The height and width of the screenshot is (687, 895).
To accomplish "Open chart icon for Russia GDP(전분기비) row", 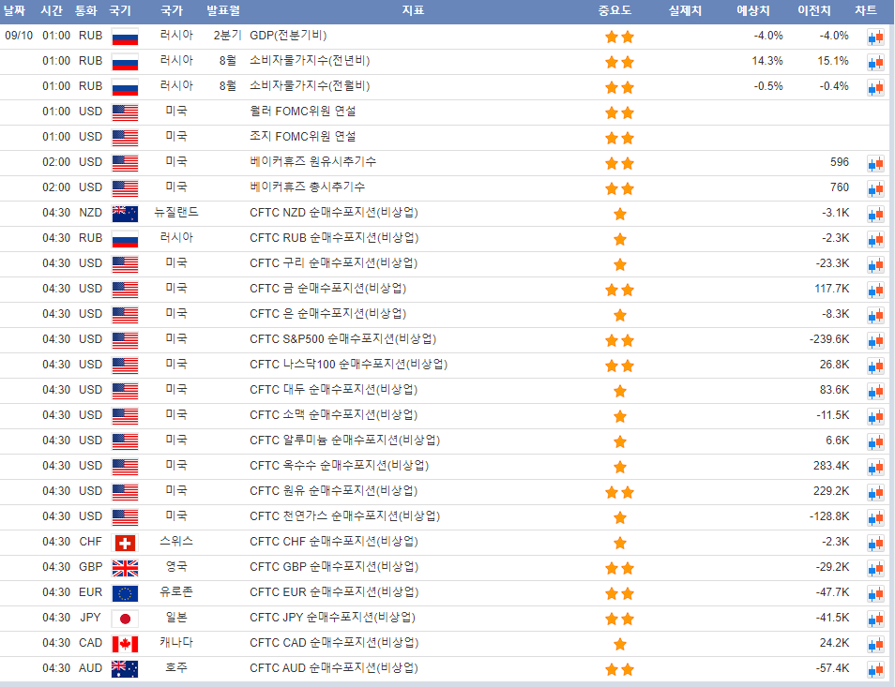I will (875, 37).
